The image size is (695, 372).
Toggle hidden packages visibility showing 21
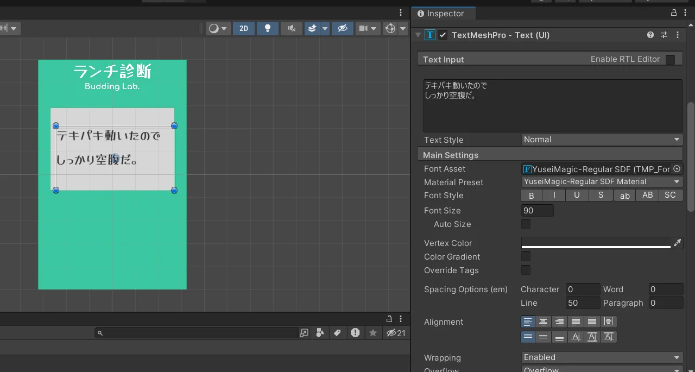tap(396, 333)
